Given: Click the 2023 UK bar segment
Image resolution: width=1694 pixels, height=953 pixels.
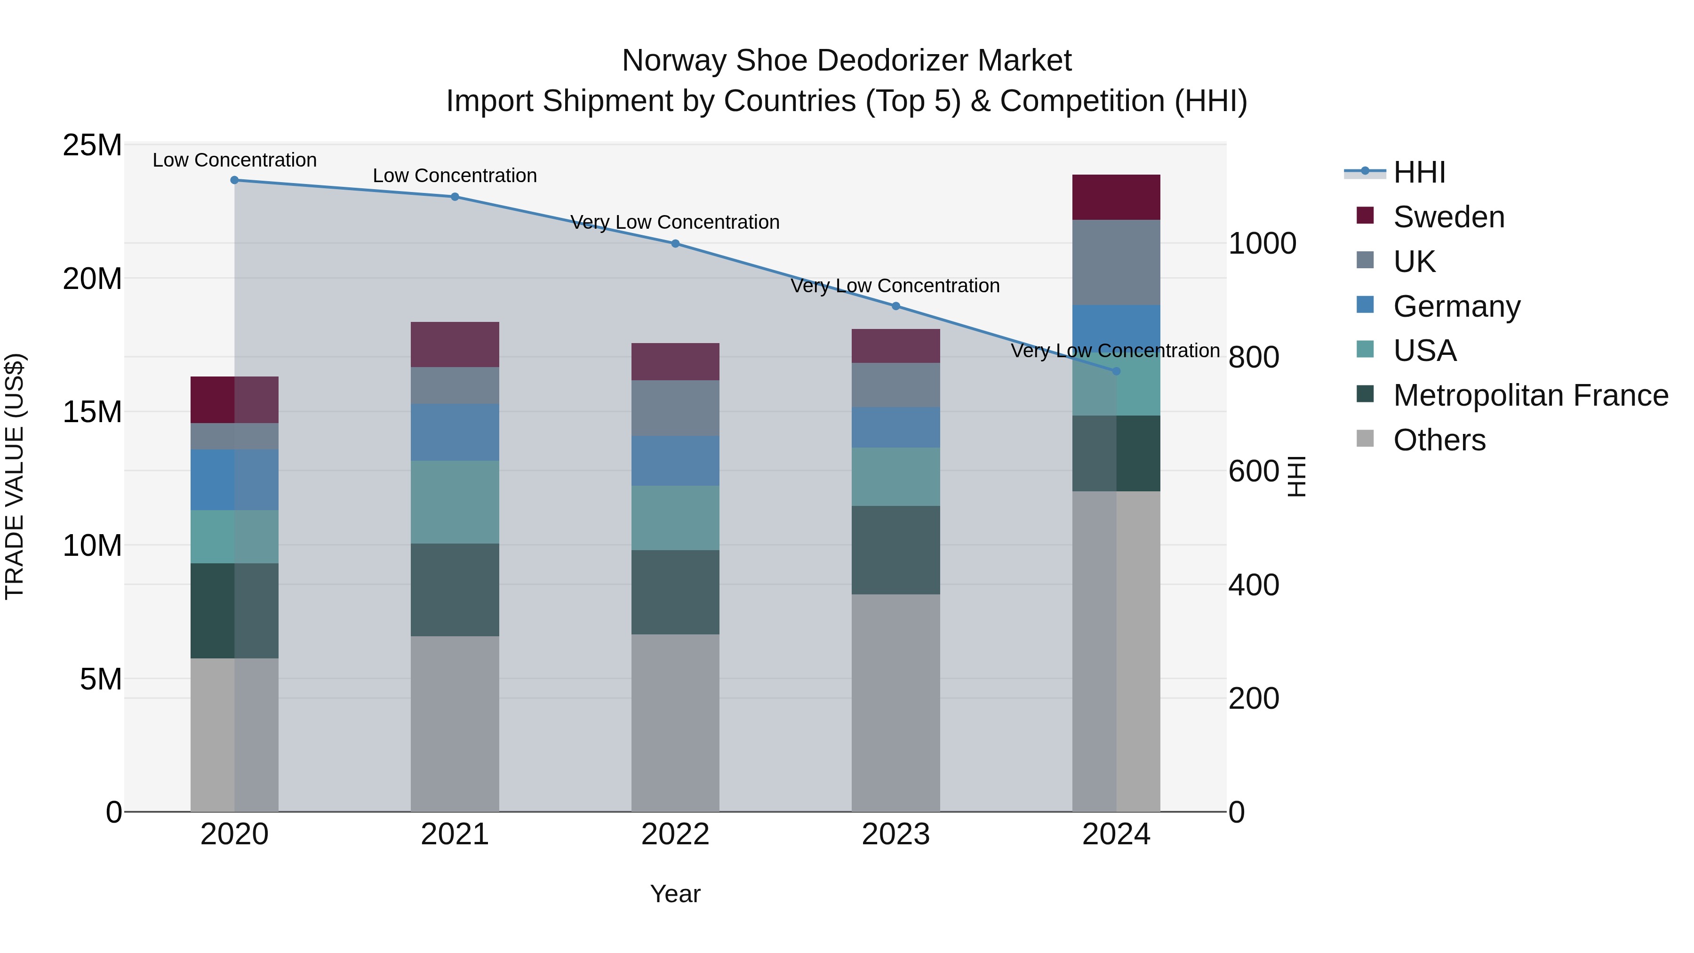Looking at the screenshot, I should [895, 385].
